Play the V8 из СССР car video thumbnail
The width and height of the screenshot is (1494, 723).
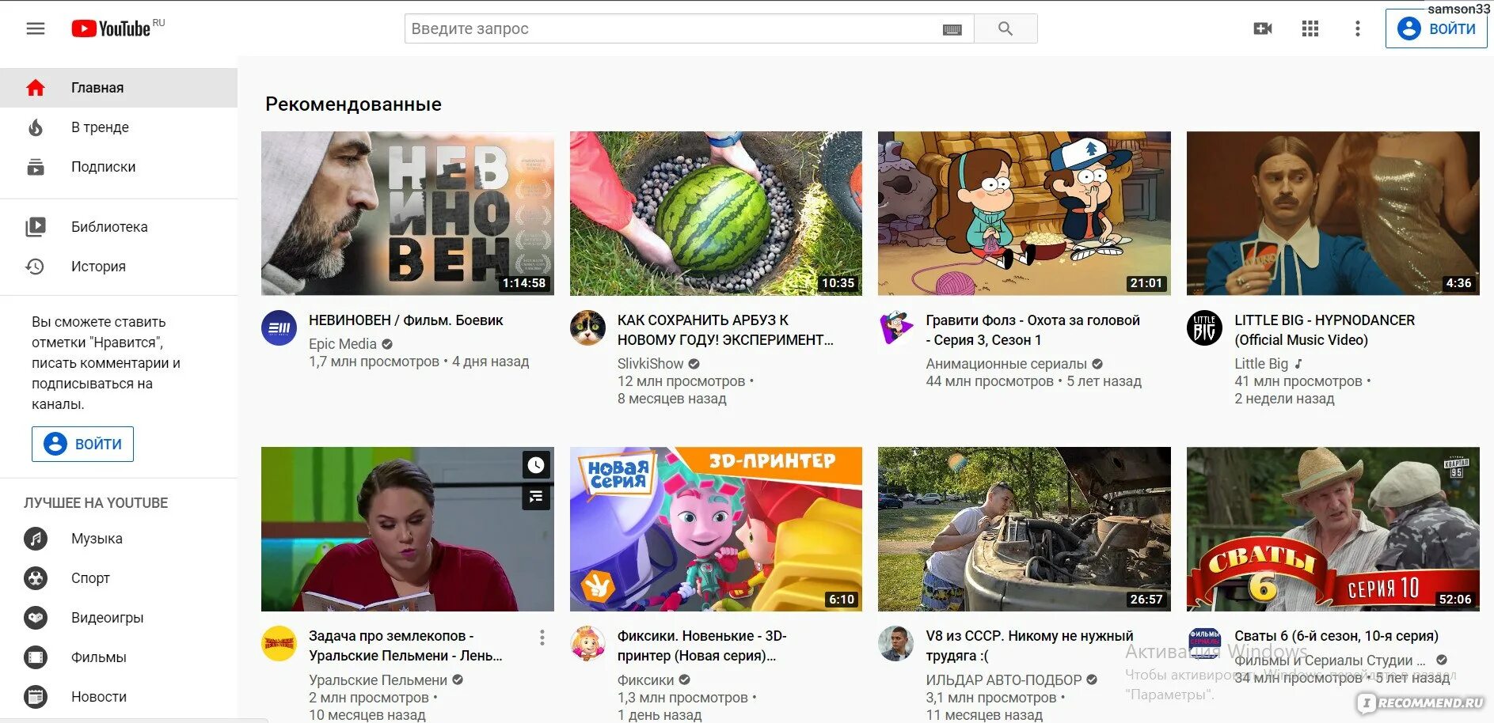click(1025, 529)
